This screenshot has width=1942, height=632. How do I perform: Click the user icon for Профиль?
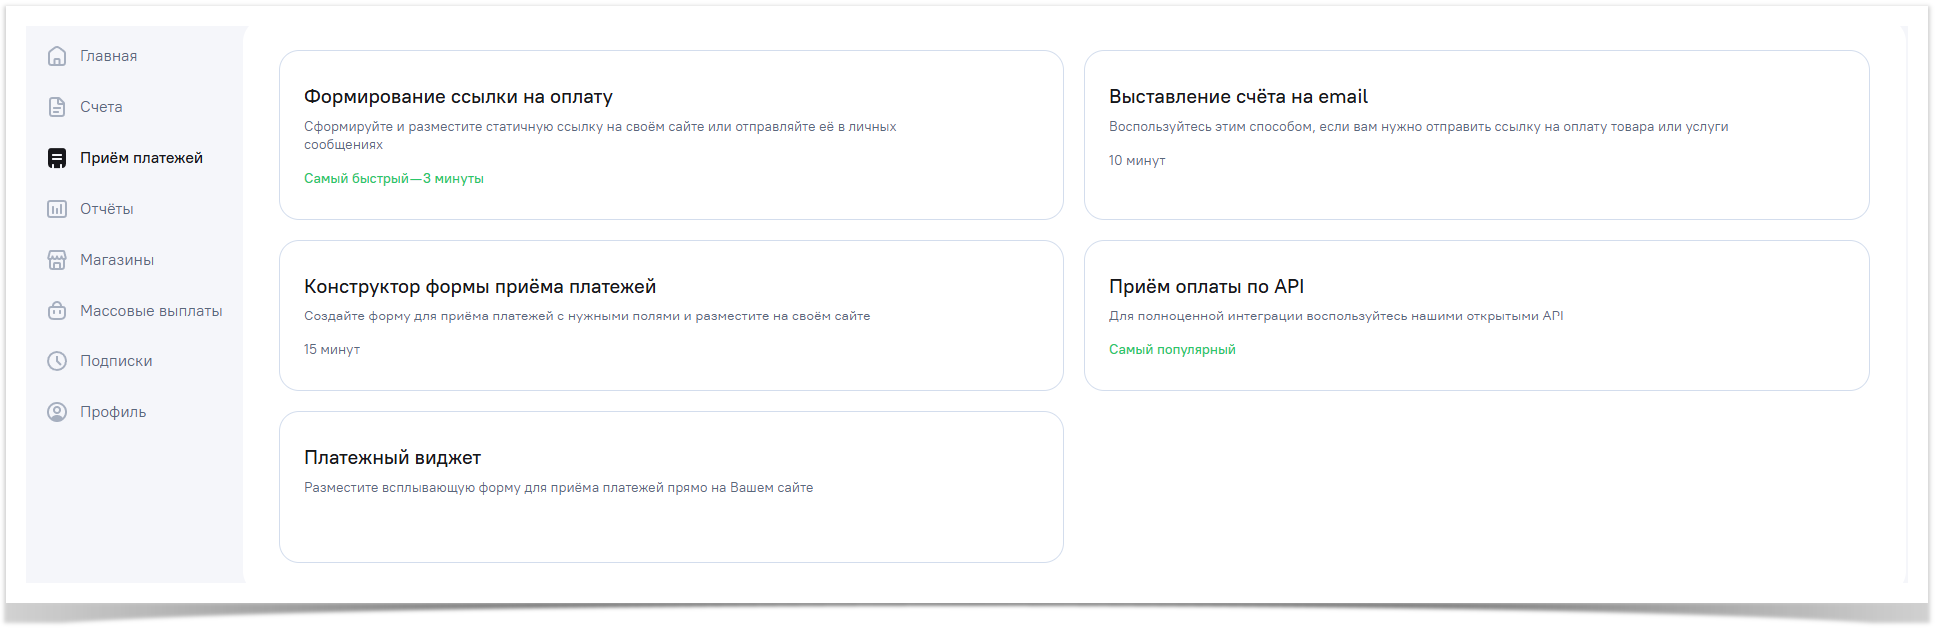tap(57, 412)
